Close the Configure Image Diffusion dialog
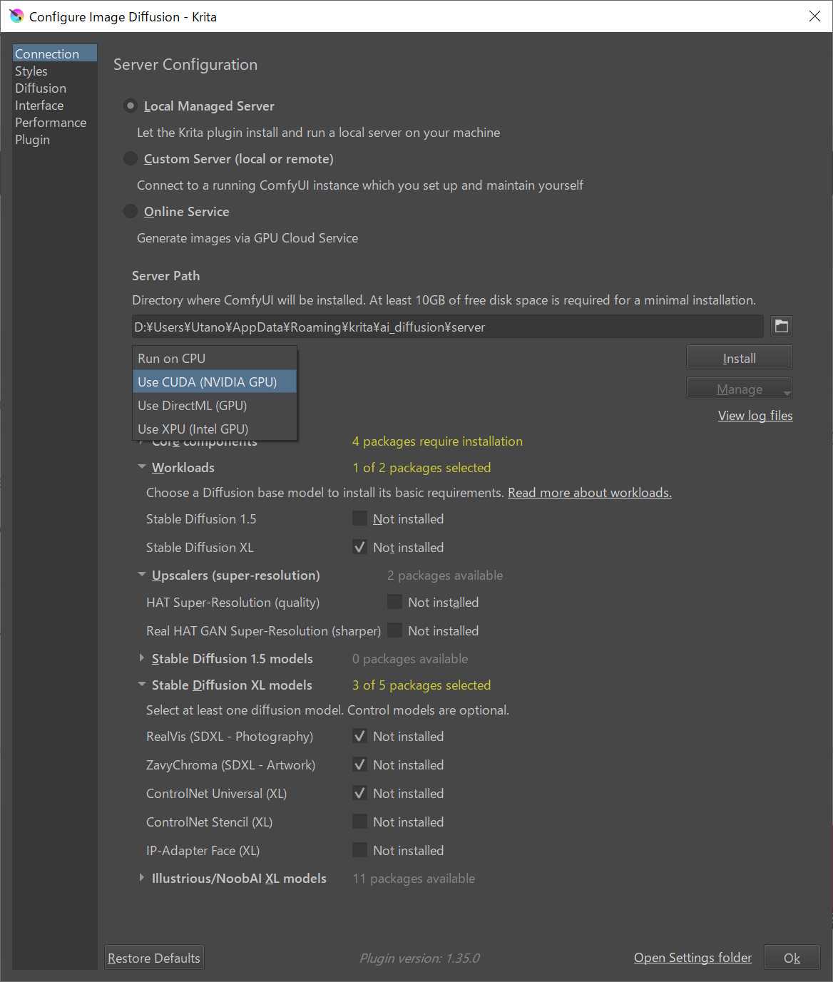This screenshot has width=833, height=982. pos(814,16)
